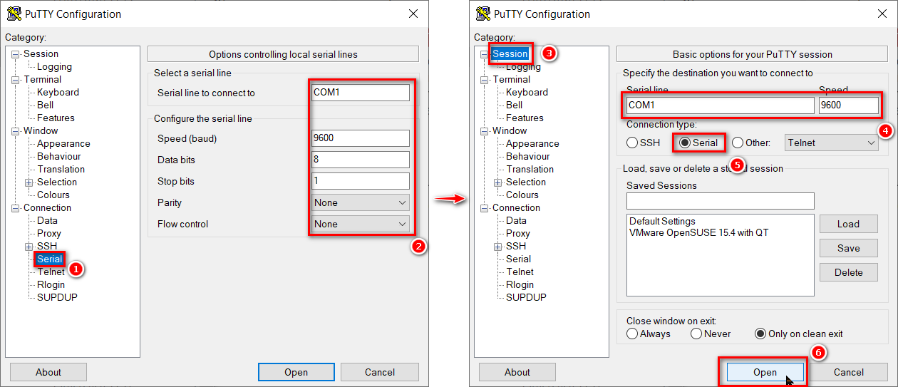Click About button in right window
The height and width of the screenshot is (387, 898).
coord(517,372)
